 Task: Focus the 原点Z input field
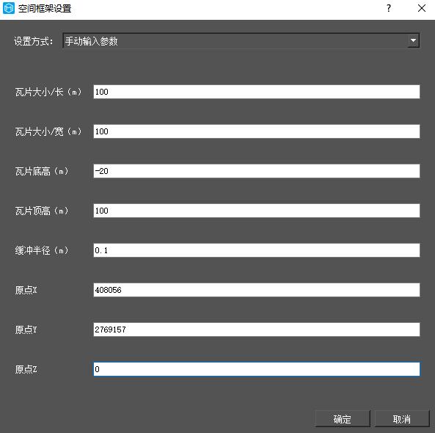coord(256,369)
